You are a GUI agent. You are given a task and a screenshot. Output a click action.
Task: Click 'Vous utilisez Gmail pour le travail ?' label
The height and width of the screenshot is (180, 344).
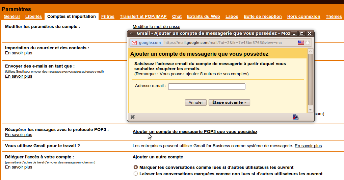click(x=43, y=146)
